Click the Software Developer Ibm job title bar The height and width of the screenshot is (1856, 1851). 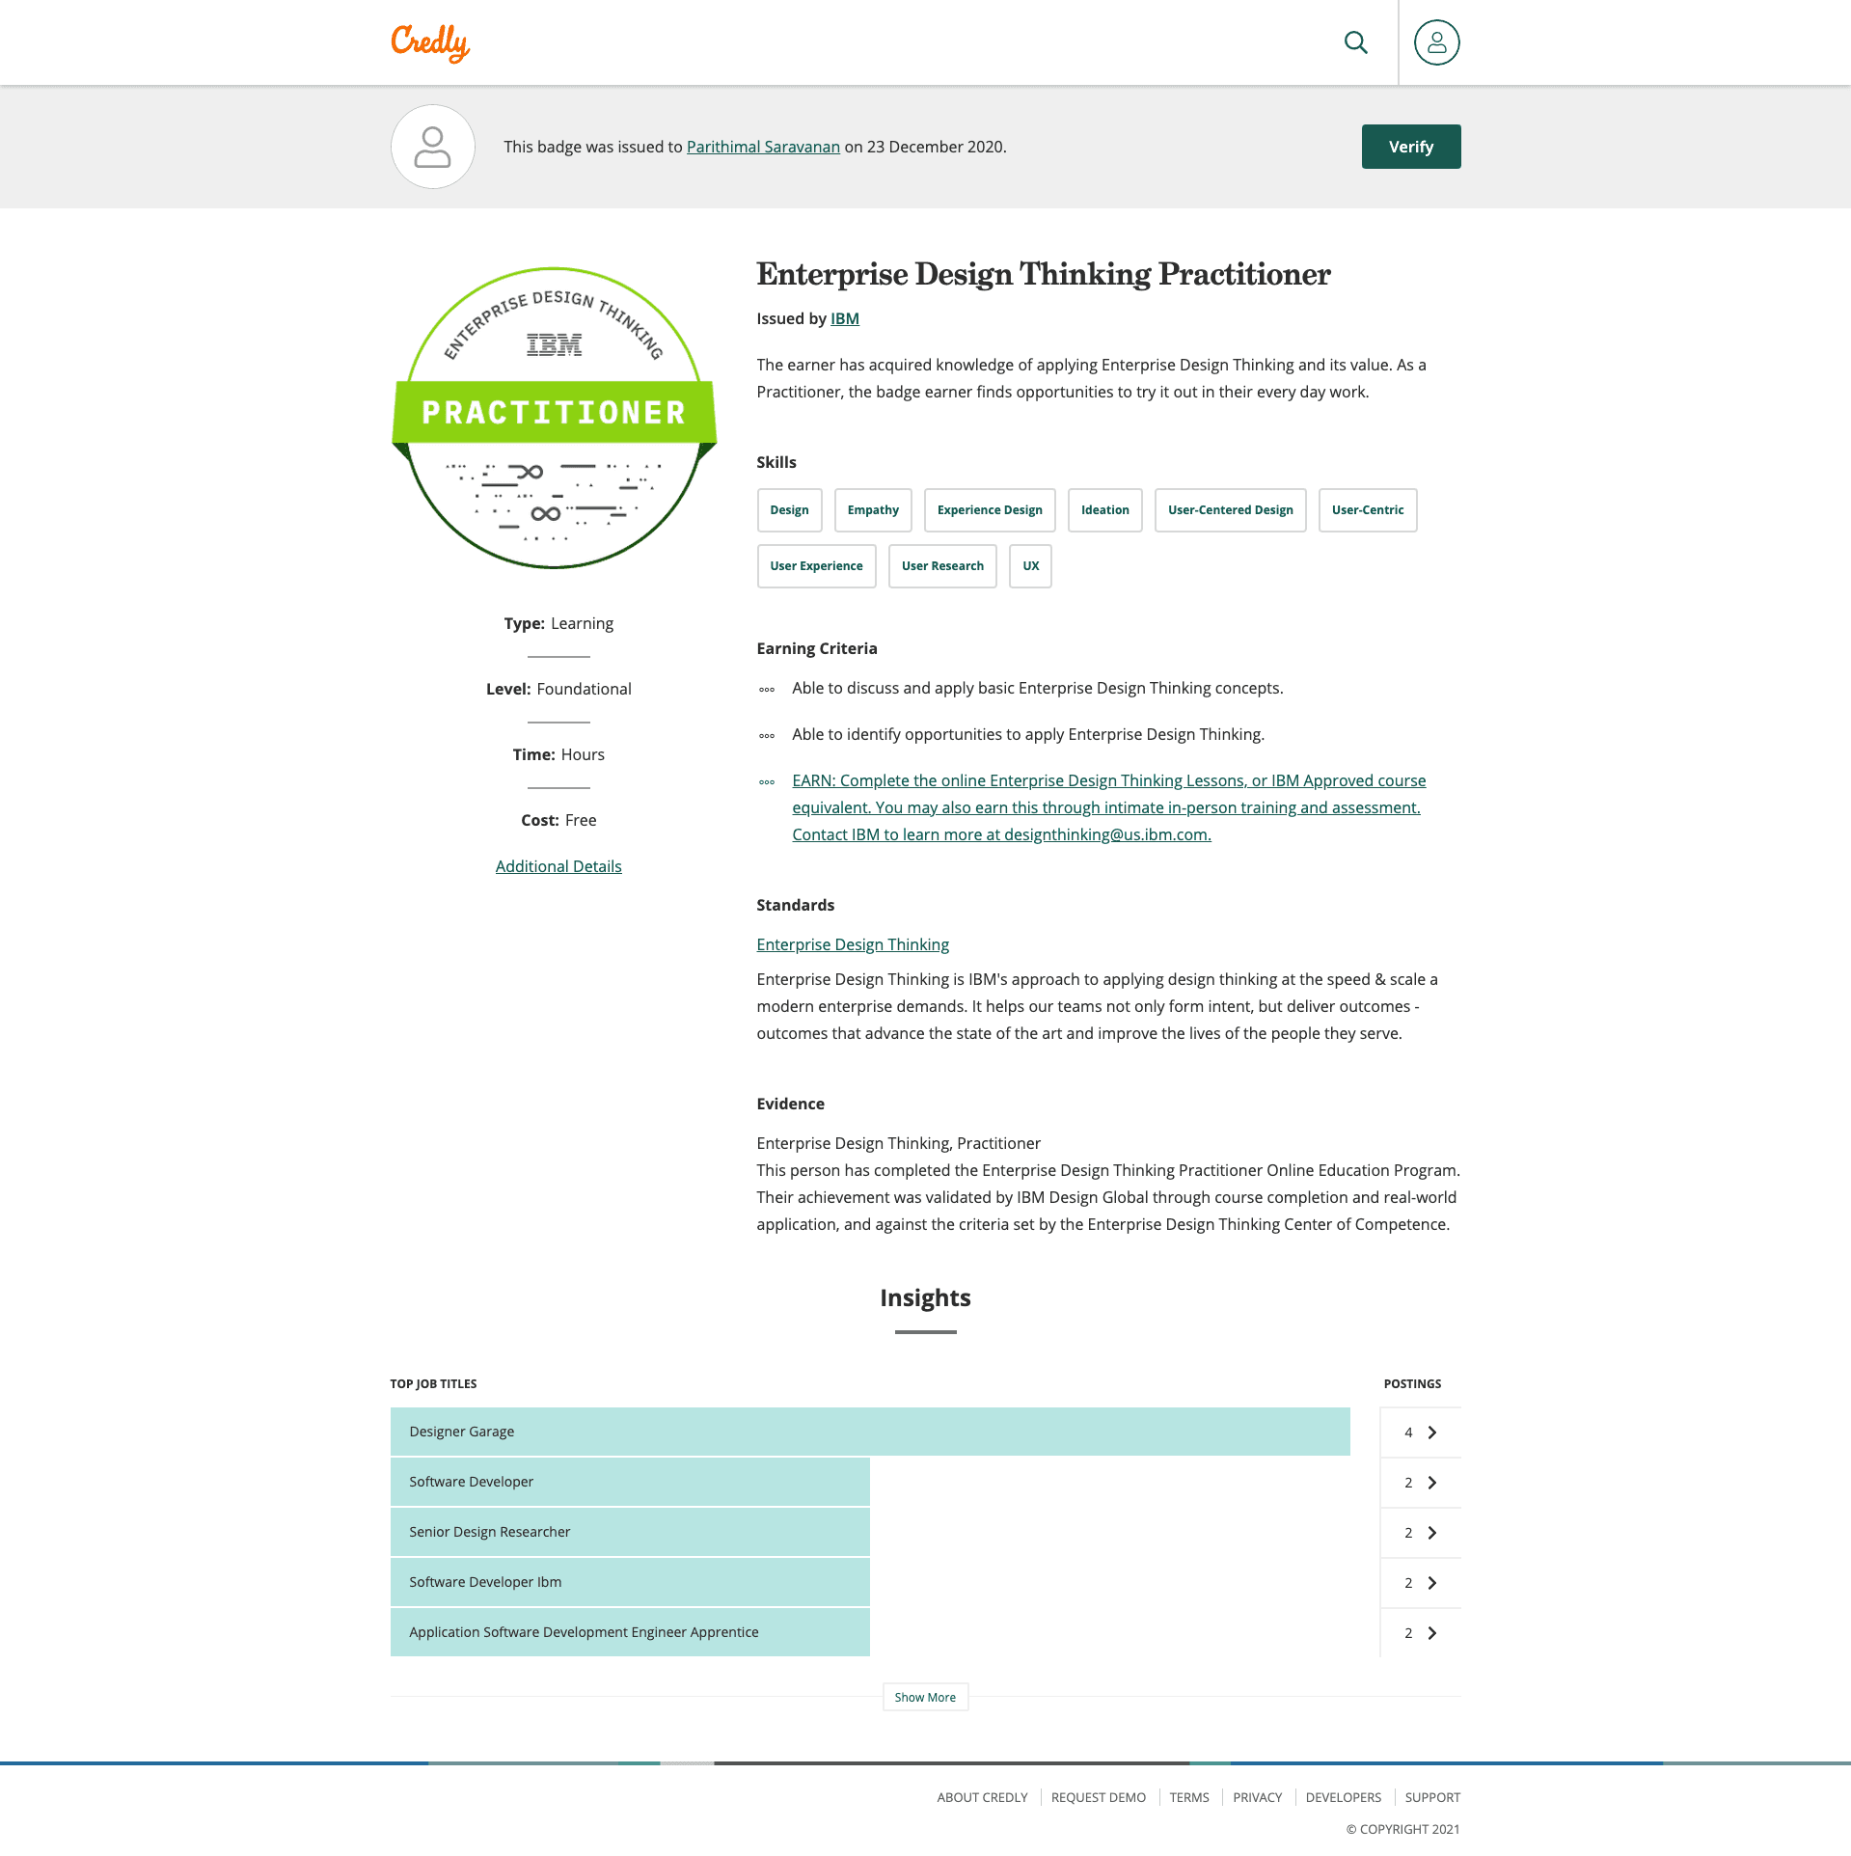(x=630, y=1582)
